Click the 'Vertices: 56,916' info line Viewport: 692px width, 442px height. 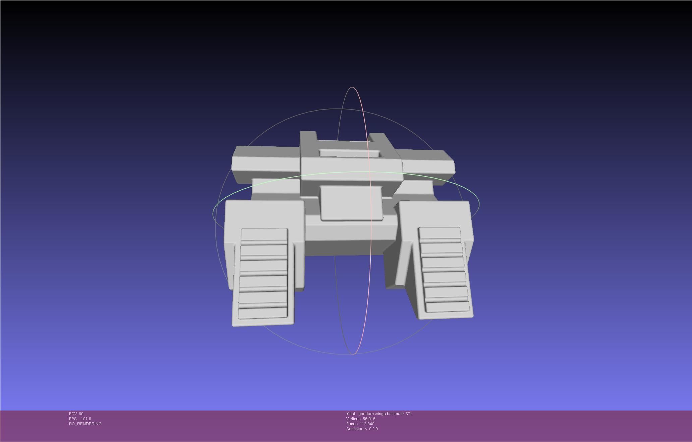361,419
